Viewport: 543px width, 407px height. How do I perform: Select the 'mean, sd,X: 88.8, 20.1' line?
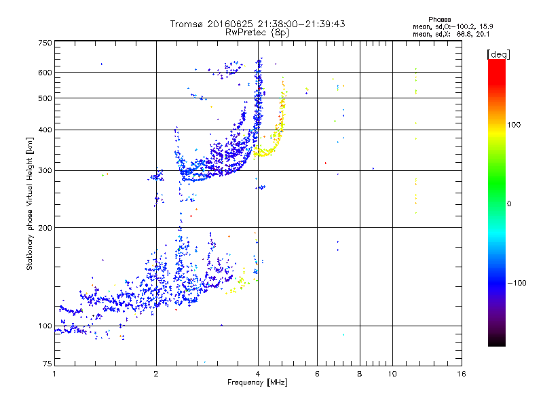(451, 35)
